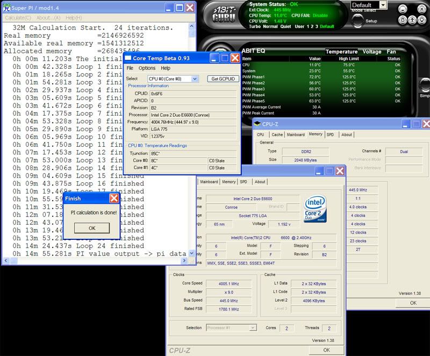Click the CPU-Z memory Size value 2048 MBytes
The width and height of the screenshot is (430, 356).
coord(305,160)
